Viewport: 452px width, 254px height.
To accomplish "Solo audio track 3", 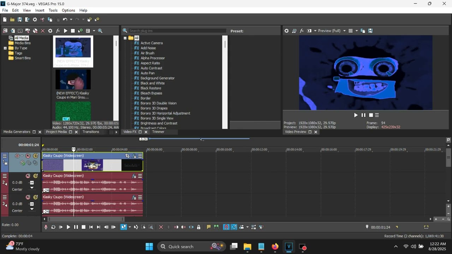I will click(35, 197).
